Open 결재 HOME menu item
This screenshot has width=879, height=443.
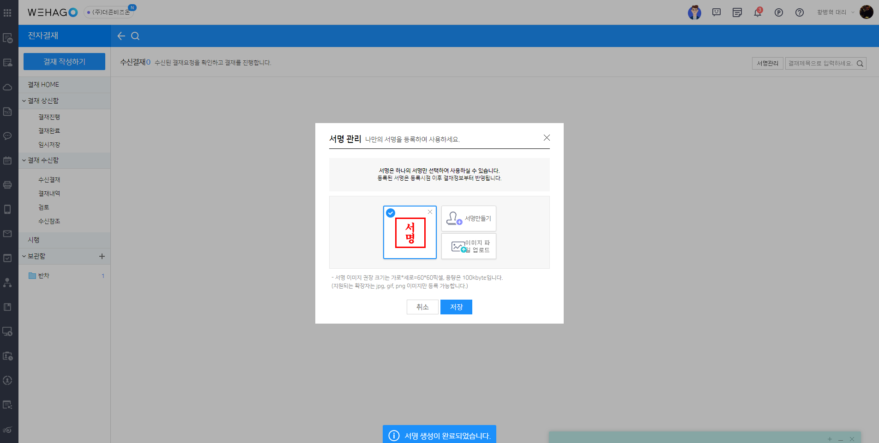point(43,85)
